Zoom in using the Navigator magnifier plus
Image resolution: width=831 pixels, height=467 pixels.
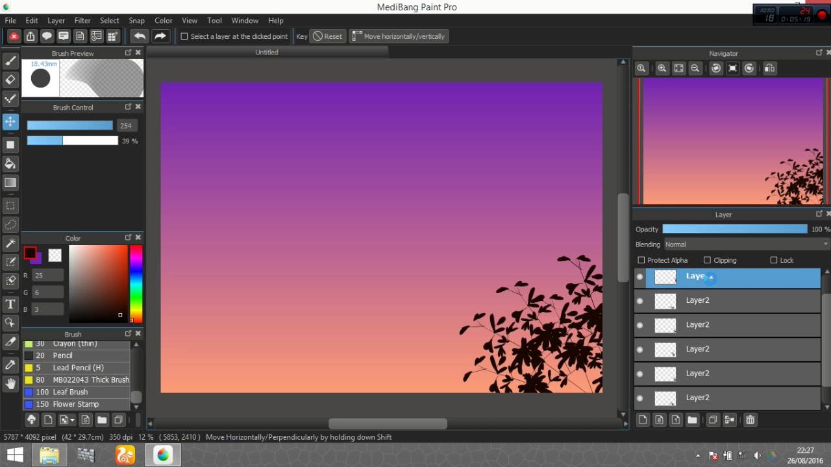click(x=662, y=68)
